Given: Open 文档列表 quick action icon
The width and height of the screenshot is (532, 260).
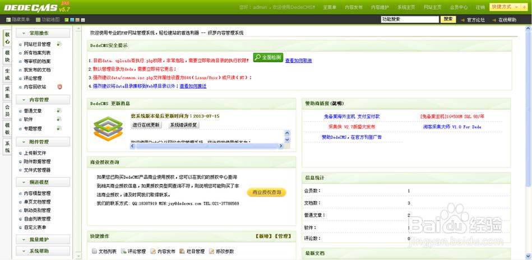Looking at the screenshot, I should coord(94,252).
